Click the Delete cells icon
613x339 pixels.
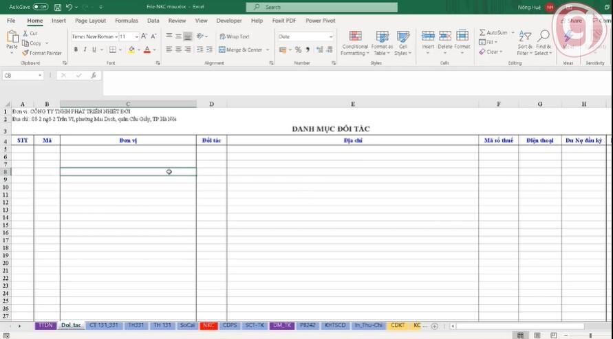click(445, 36)
